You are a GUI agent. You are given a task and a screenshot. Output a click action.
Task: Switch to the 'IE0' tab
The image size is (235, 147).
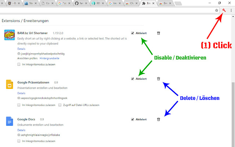97,3
